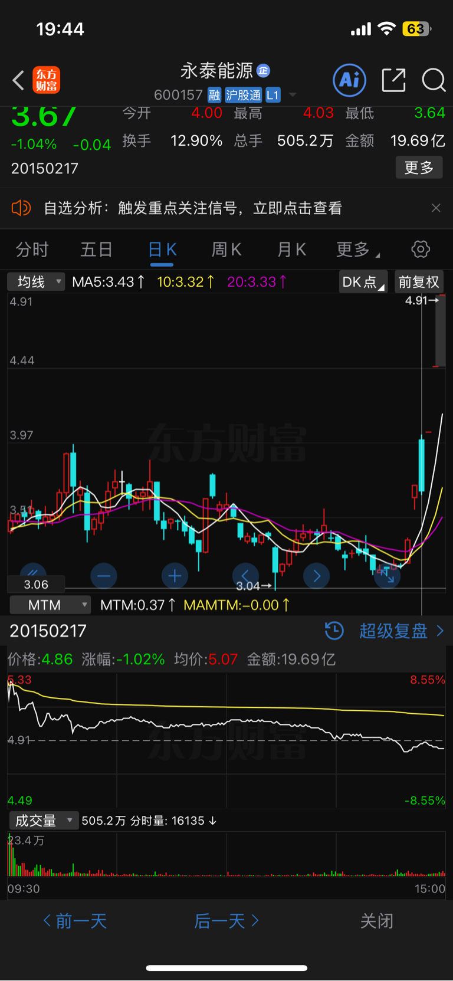Tap the 永泰能源 stock name title

(x=217, y=71)
